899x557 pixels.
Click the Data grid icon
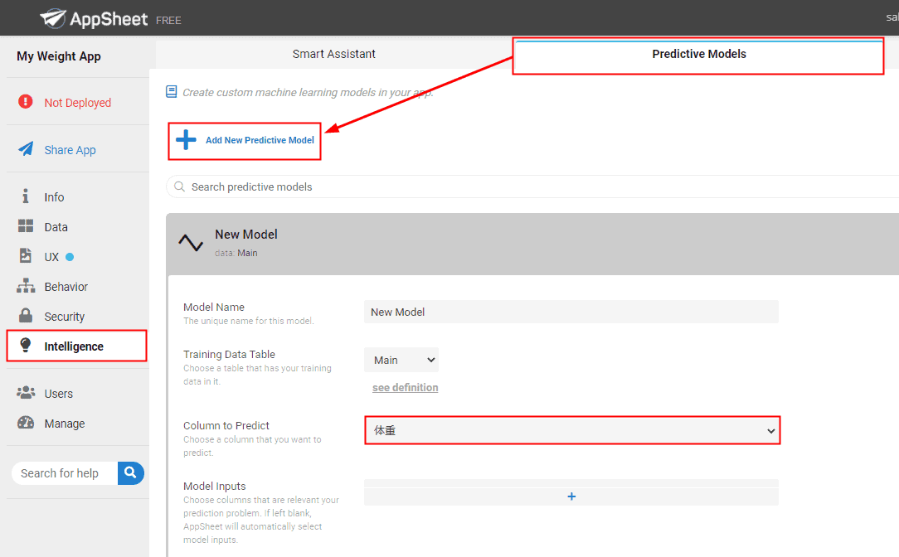(25, 225)
